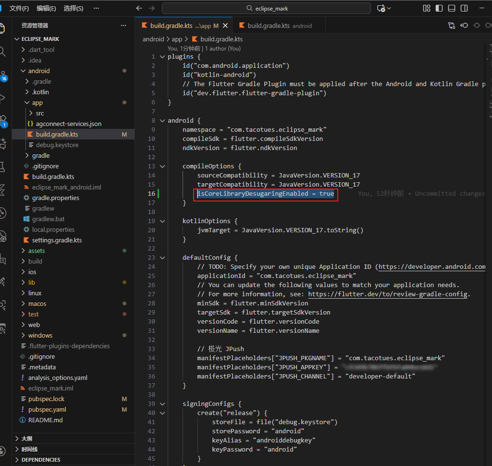Open the 文件(F) menu
The width and height of the screenshot is (492, 466).
pos(19,8)
